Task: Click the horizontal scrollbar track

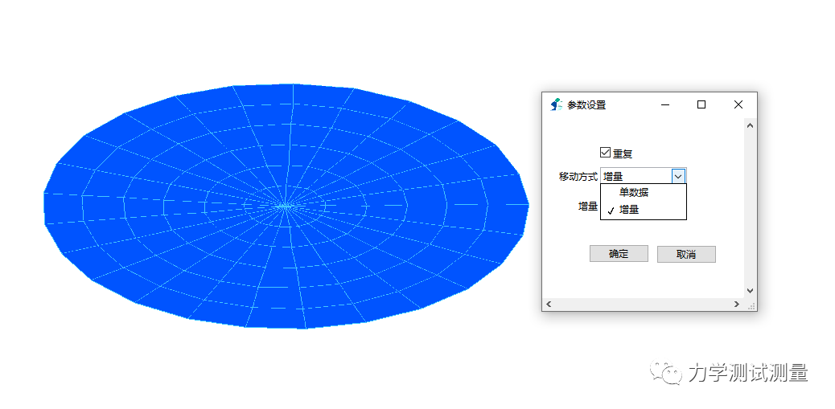Action: [644, 305]
